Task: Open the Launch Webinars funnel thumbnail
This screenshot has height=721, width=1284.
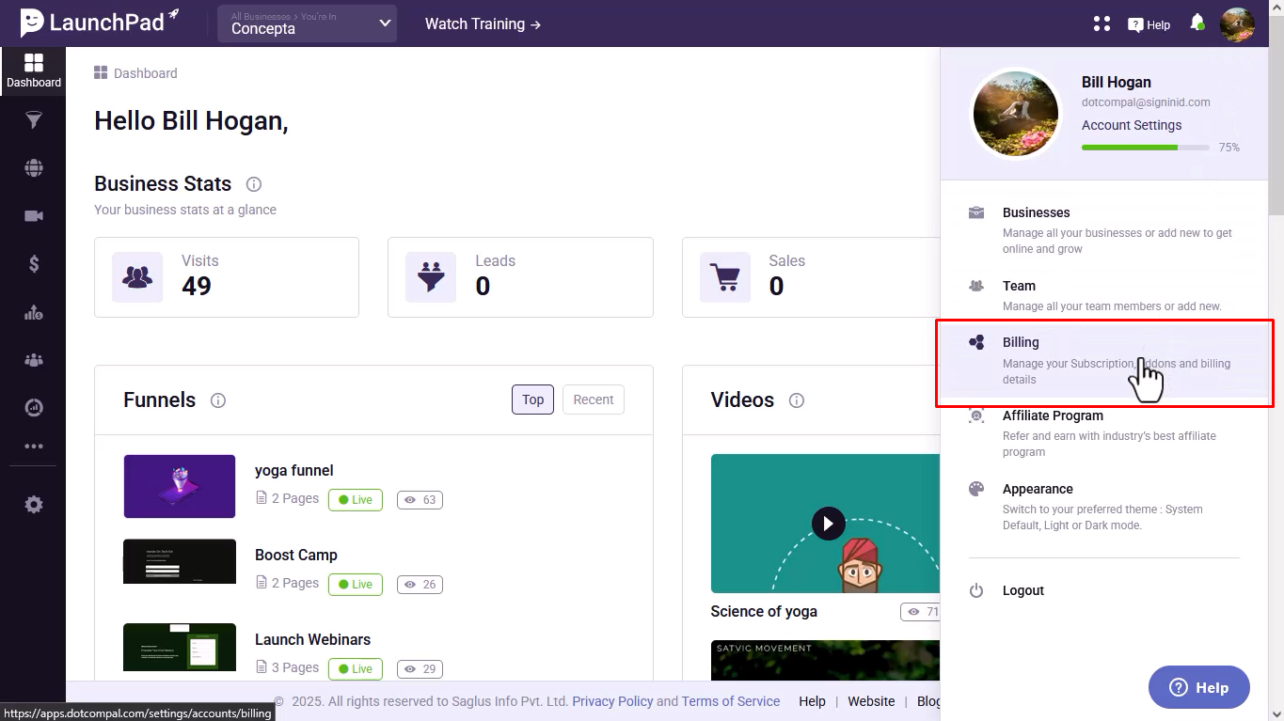Action: click(180, 647)
